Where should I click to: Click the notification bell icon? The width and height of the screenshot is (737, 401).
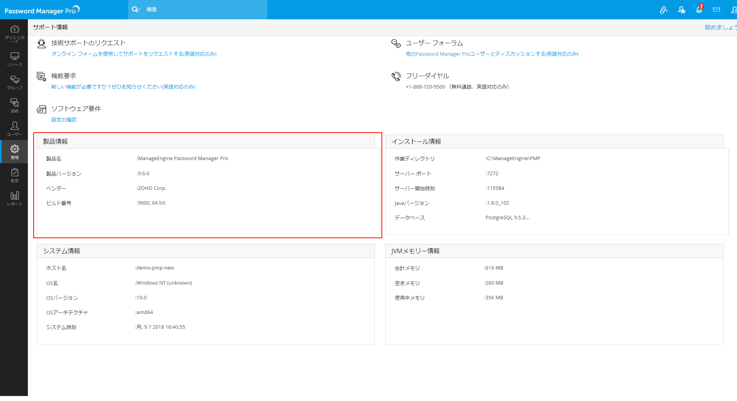[699, 10]
